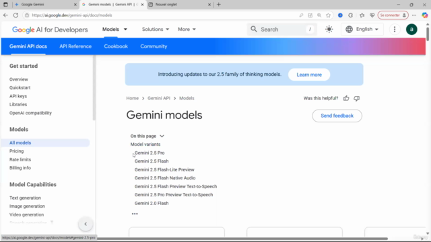The image size is (431, 242).
Task: Click the Se connecter button
Action: pyautogui.click(x=393, y=15)
